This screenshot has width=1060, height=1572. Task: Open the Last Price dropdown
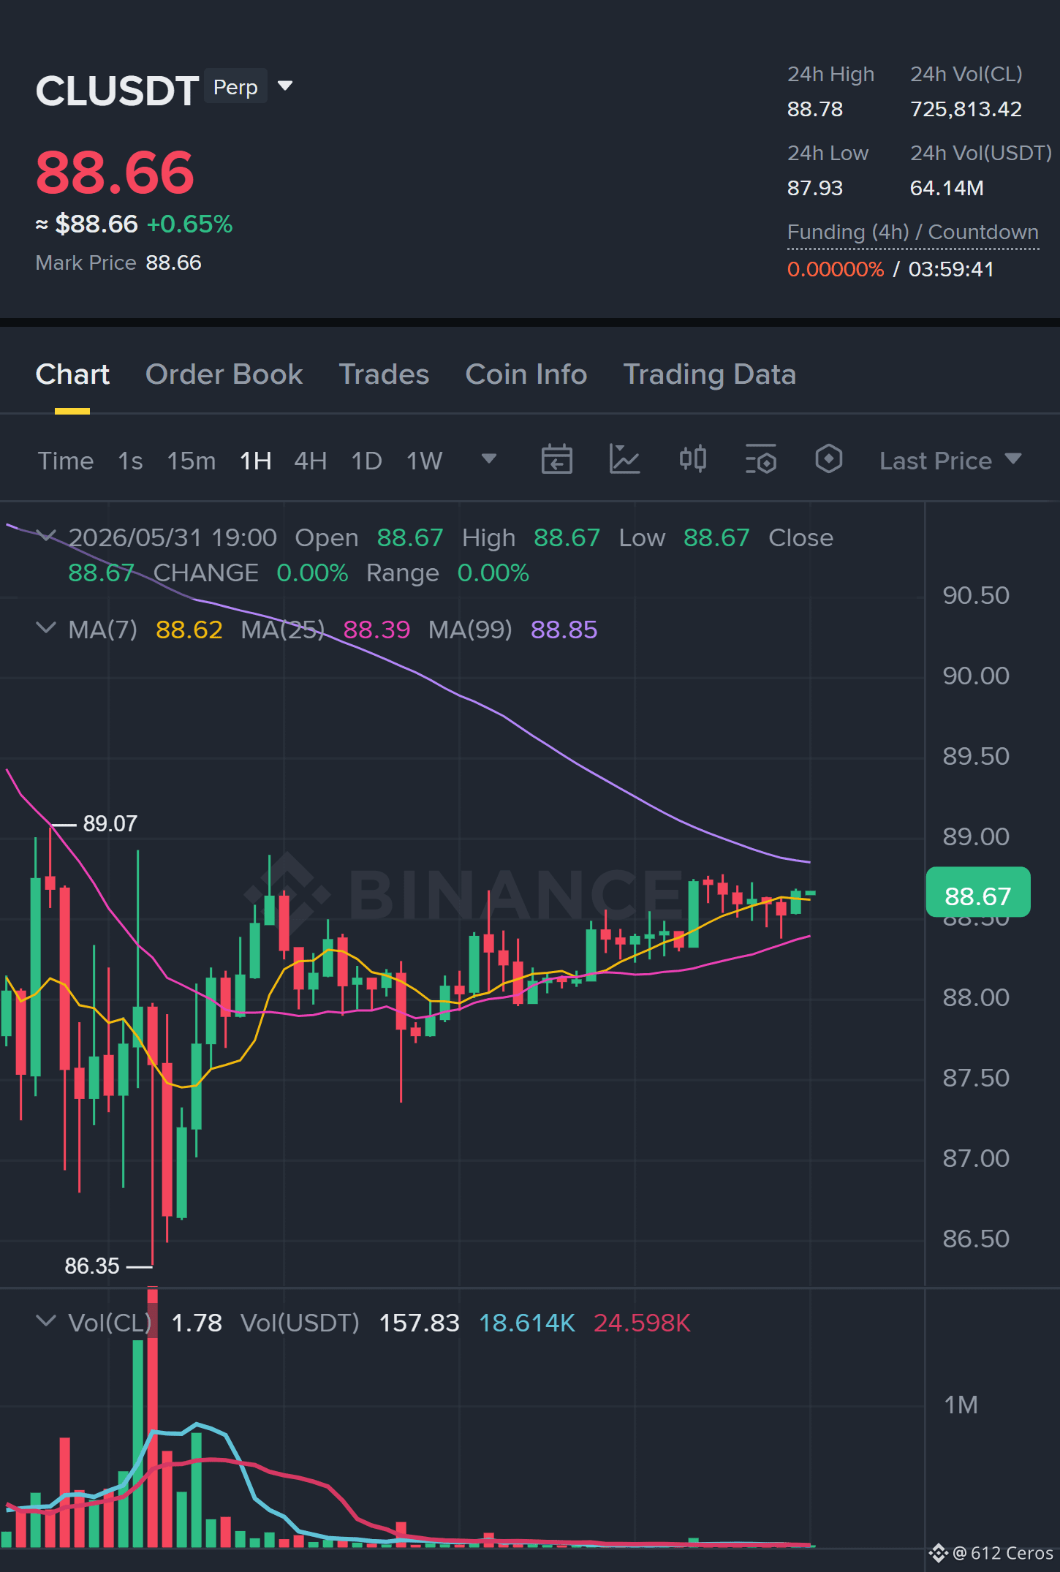coord(950,461)
